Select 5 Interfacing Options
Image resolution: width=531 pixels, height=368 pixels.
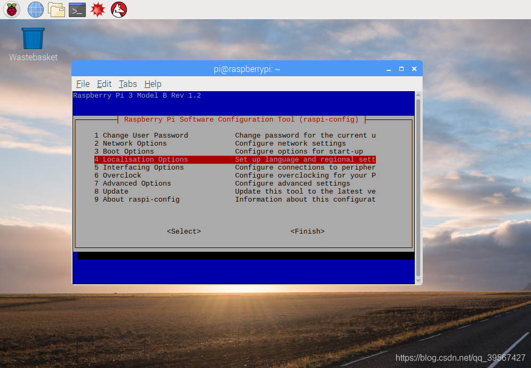point(235,167)
